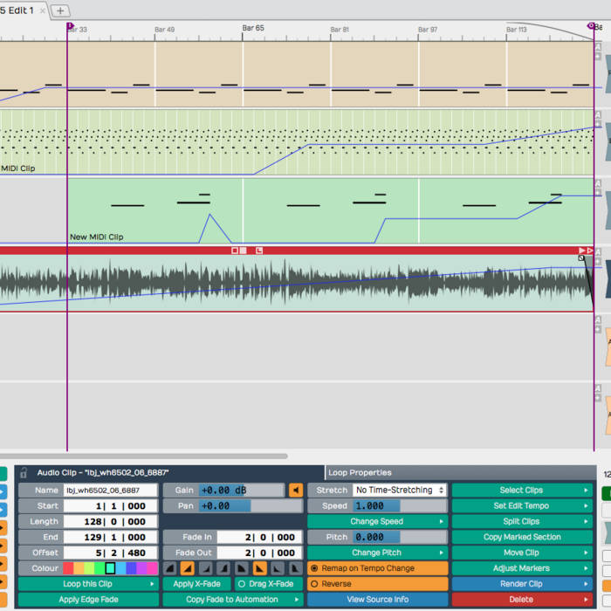Select the Edit 1 tab

(x=17, y=10)
